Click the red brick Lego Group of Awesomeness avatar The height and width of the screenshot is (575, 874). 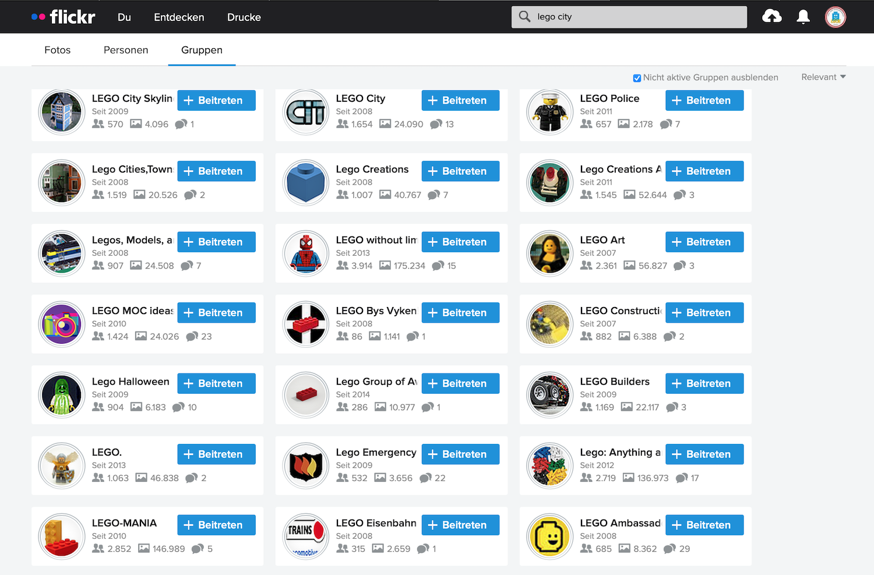click(306, 395)
